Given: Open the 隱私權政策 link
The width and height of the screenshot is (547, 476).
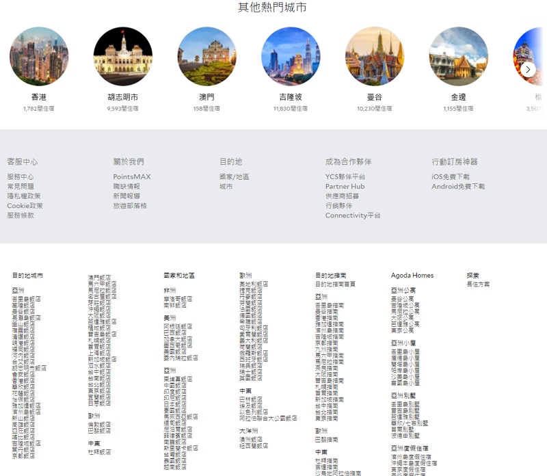Looking at the screenshot, I should pyautogui.click(x=24, y=196).
